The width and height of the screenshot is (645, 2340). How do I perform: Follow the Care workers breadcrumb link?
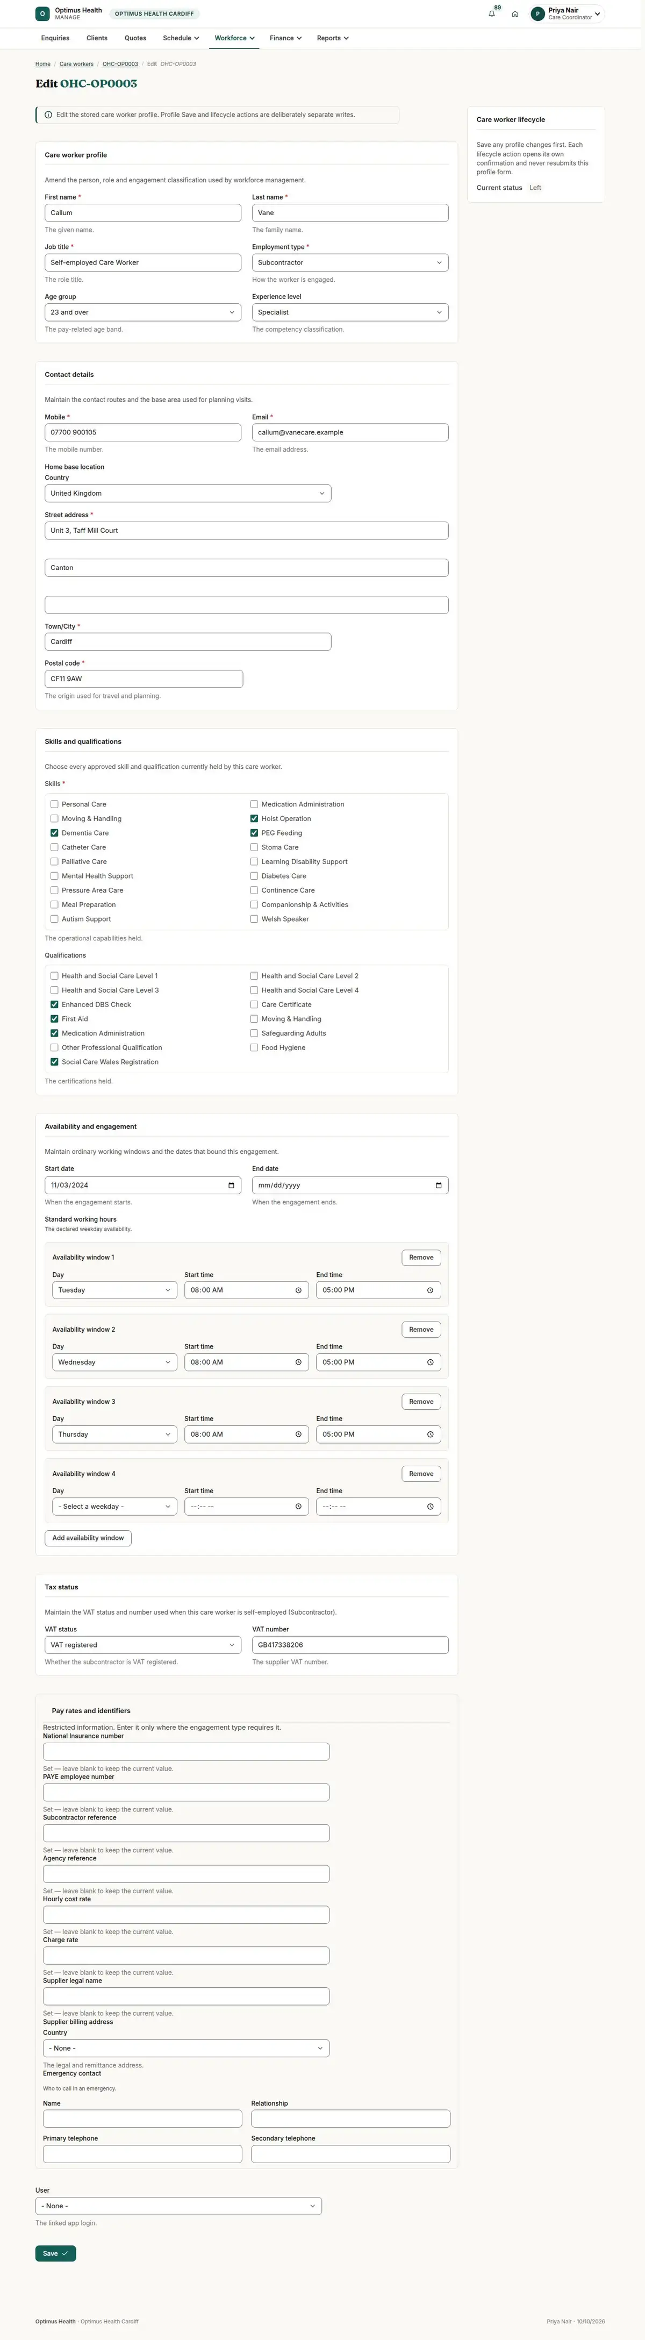(76, 65)
